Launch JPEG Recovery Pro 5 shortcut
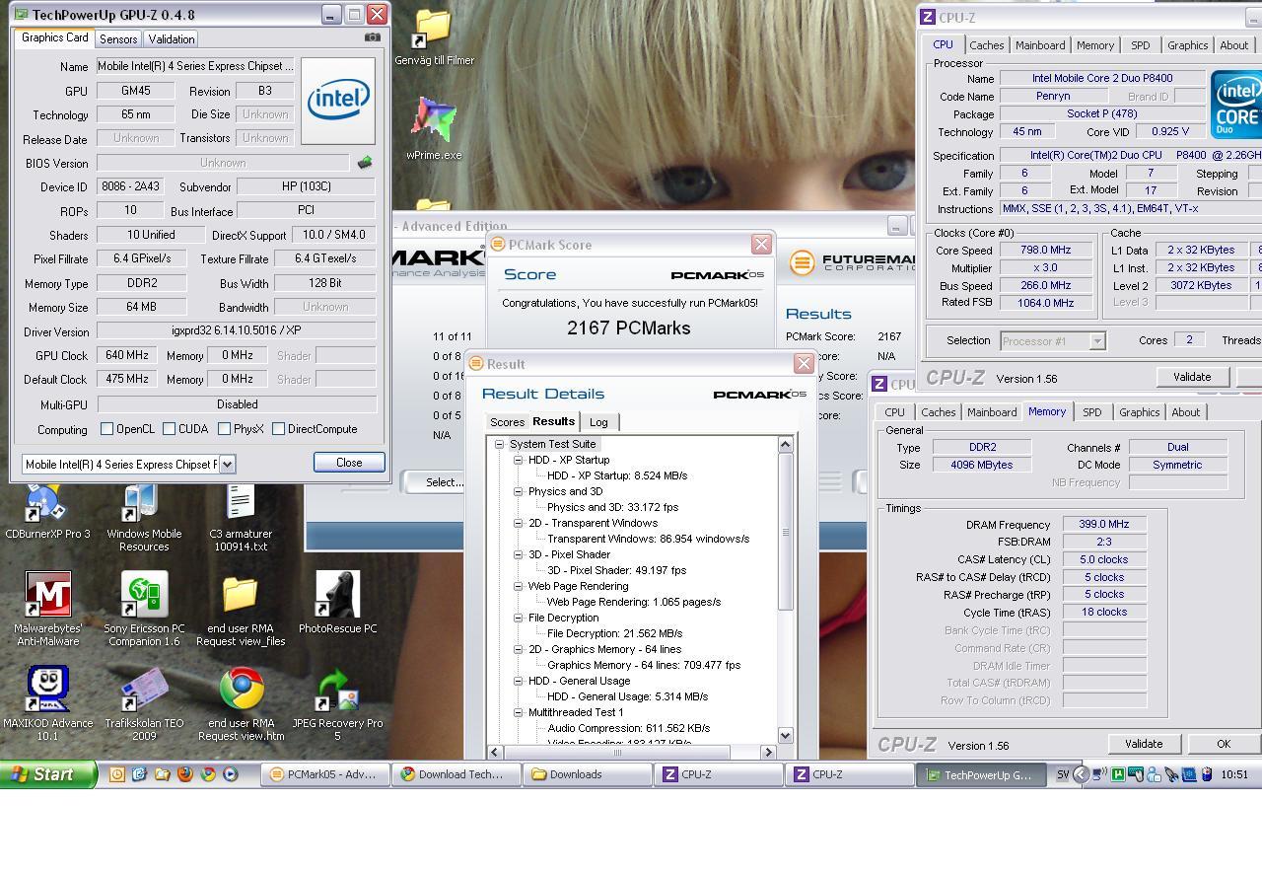 [337, 703]
